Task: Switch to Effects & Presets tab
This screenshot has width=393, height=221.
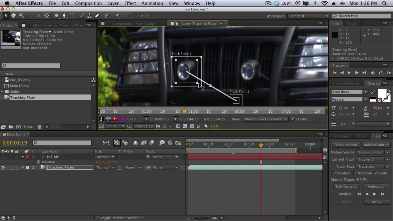Action: pos(346,83)
